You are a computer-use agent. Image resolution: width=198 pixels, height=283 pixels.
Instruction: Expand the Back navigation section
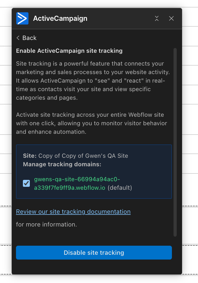26,38
